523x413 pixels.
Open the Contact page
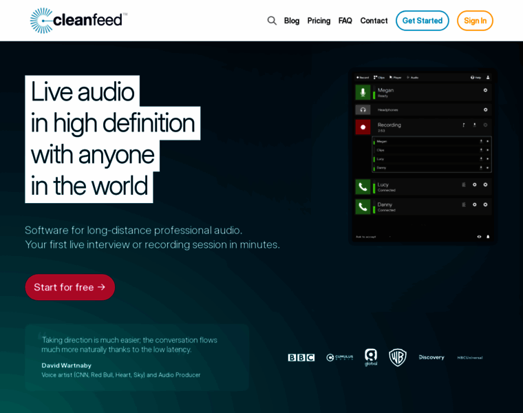coord(374,21)
